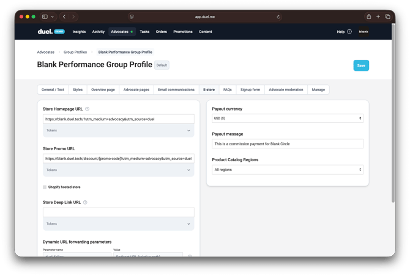Click the Save button
The height and width of the screenshot is (276, 410).
tap(361, 65)
